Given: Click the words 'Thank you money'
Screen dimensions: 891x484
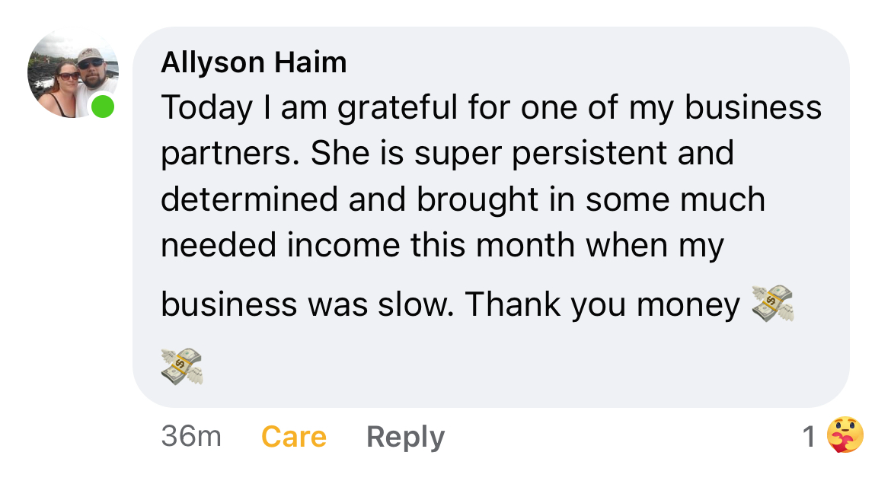Looking at the screenshot, I should pos(602,305).
